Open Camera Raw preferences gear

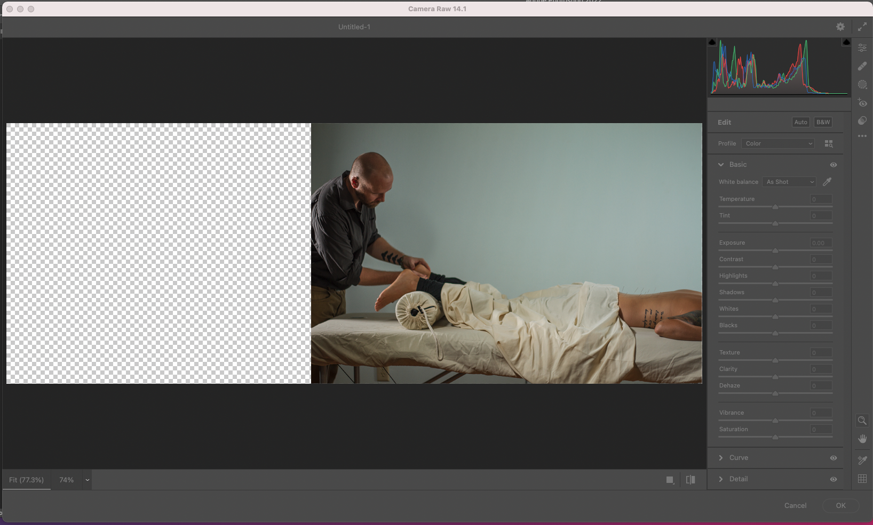tap(840, 26)
